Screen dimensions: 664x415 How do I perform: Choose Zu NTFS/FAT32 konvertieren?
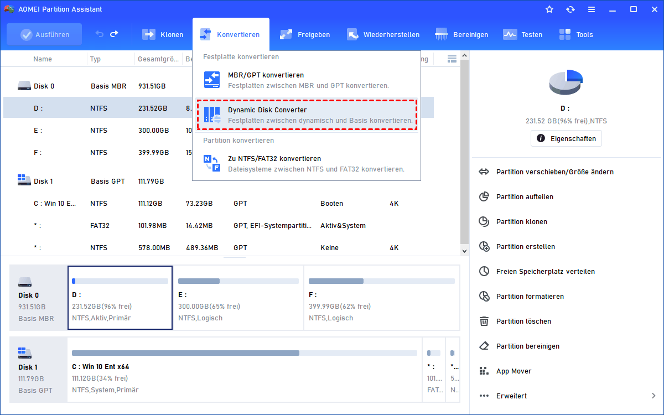[x=307, y=163]
